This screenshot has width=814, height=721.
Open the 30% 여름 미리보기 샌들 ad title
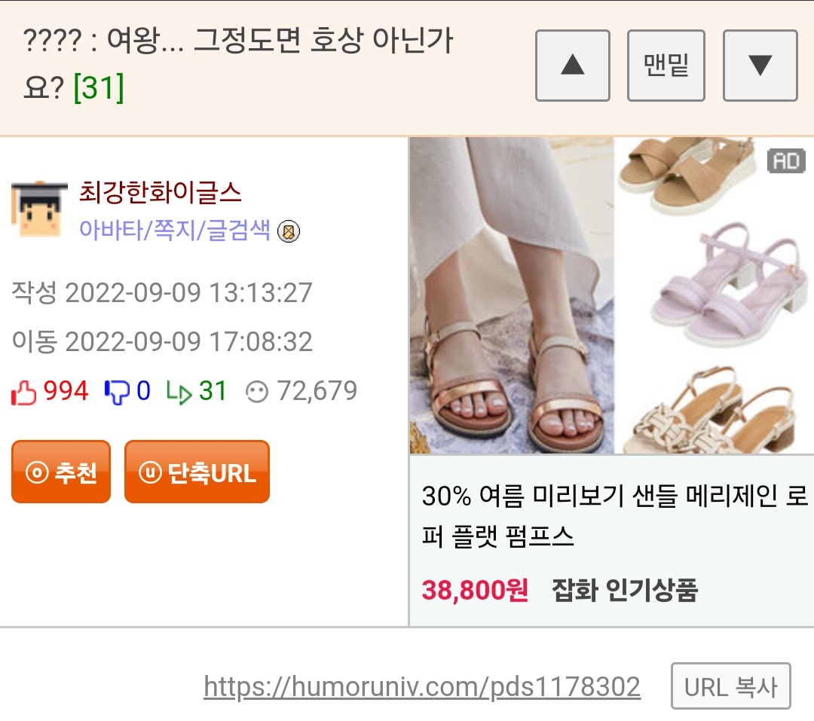pyautogui.click(x=615, y=515)
